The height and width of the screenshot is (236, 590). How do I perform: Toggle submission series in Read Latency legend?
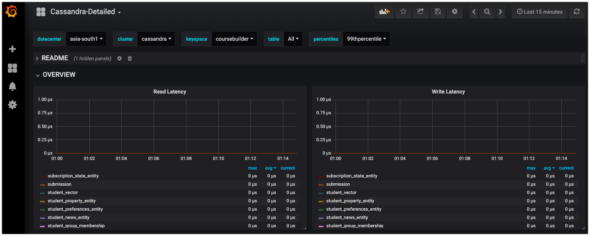click(x=59, y=184)
